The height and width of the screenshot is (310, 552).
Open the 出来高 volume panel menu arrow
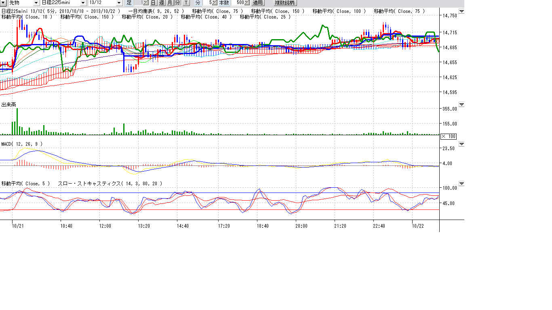click(x=461, y=105)
